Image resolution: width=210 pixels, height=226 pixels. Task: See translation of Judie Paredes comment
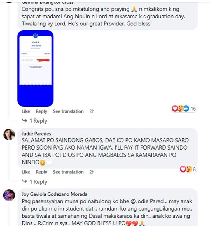(68, 172)
